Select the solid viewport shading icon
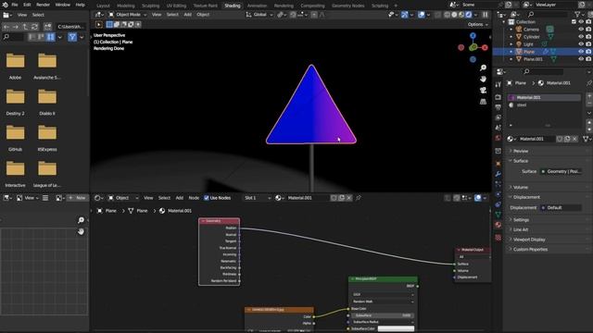The image size is (593, 333). click(x=454, y=15)
